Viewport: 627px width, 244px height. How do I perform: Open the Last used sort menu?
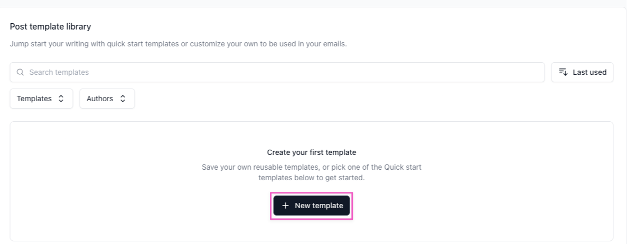click(x=582, y=72)
